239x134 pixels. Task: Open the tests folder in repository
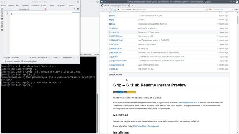113,24
